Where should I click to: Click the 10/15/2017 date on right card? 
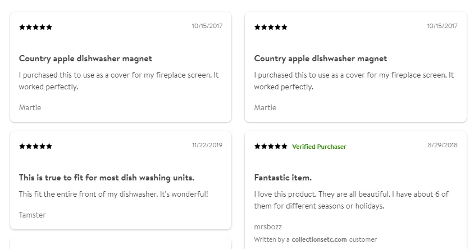(442, 26)
